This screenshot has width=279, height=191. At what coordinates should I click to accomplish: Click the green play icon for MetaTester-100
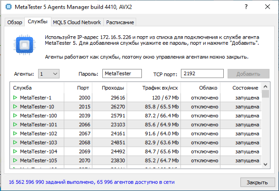pos(15,116)
